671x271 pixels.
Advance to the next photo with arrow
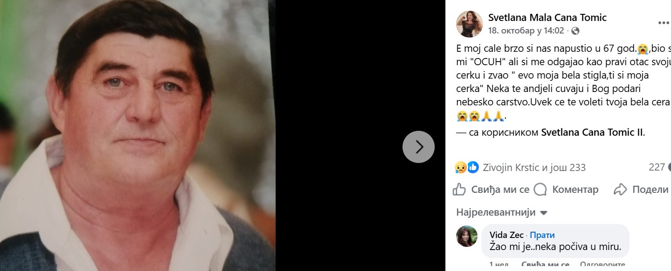click(419, 146)
